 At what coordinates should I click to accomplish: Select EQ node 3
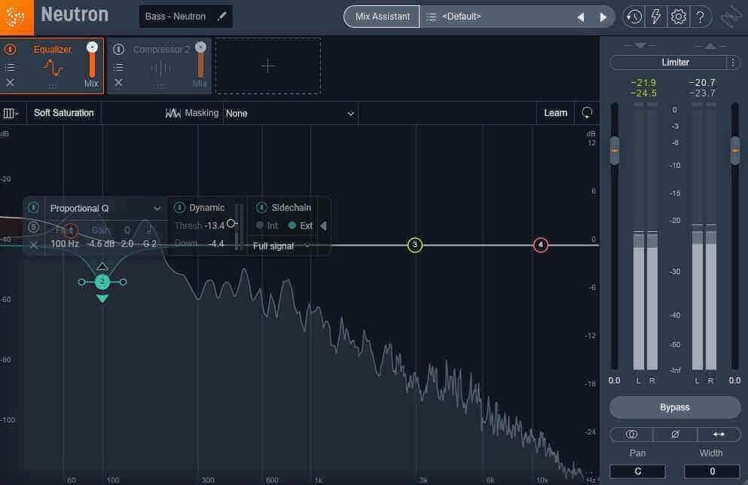(x=415, y=245)
